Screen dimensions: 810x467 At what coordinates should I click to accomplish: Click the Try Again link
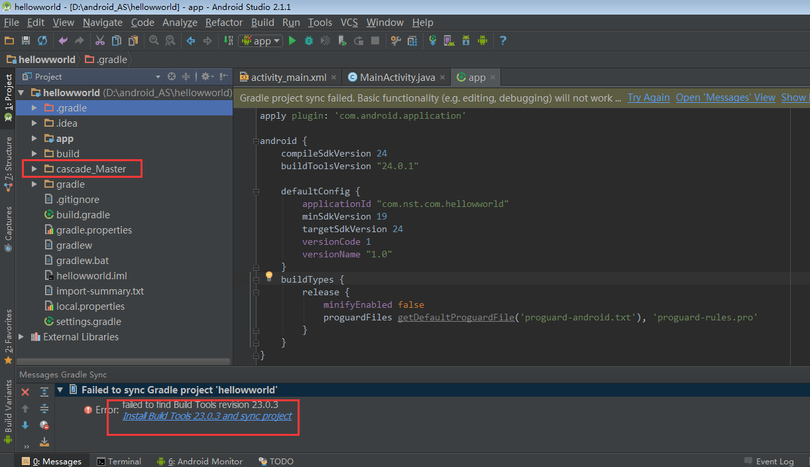click(x=648, y=98)
